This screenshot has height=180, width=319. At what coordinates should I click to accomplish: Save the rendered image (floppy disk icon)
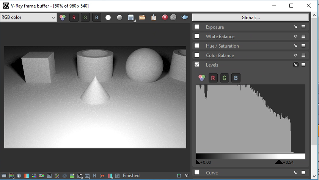[131, 17]
